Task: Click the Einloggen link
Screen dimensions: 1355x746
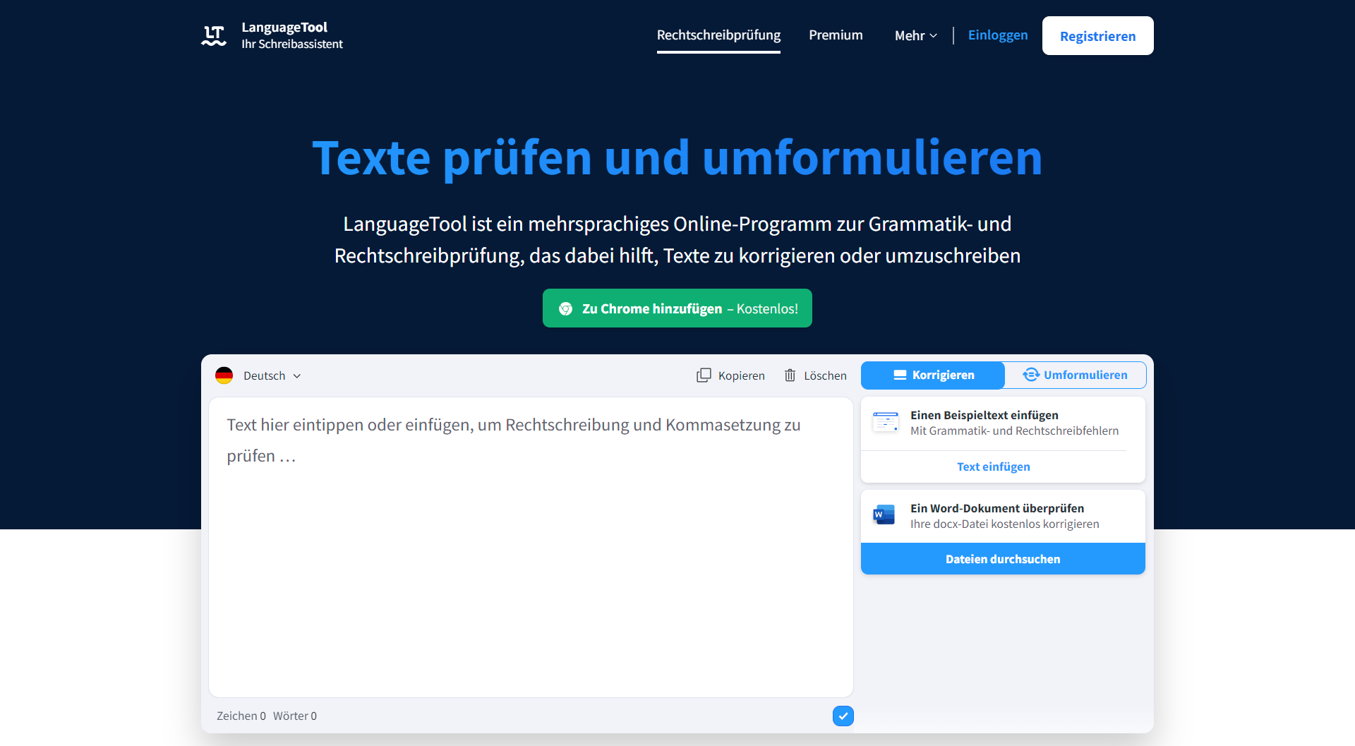Action: point(998,35)
